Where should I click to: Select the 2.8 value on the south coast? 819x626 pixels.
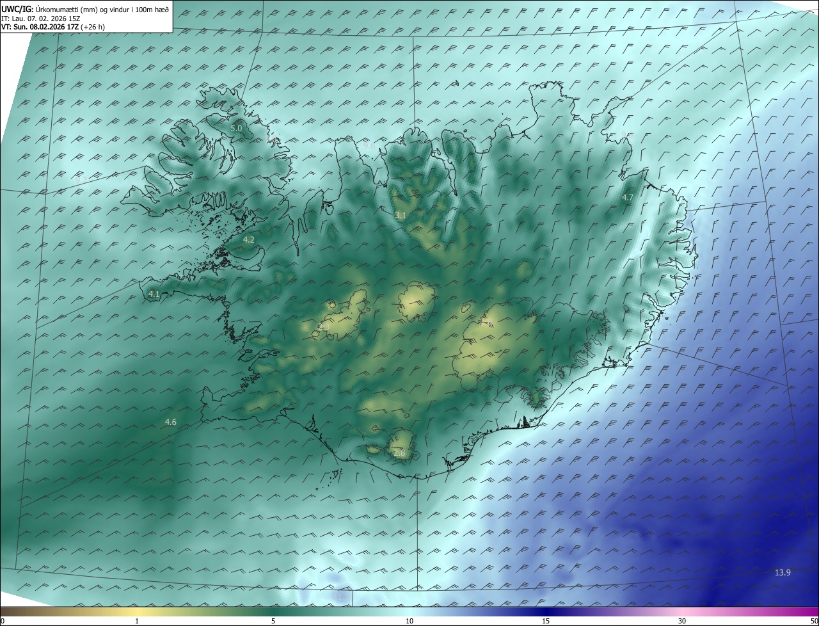[x=399, y=453]
